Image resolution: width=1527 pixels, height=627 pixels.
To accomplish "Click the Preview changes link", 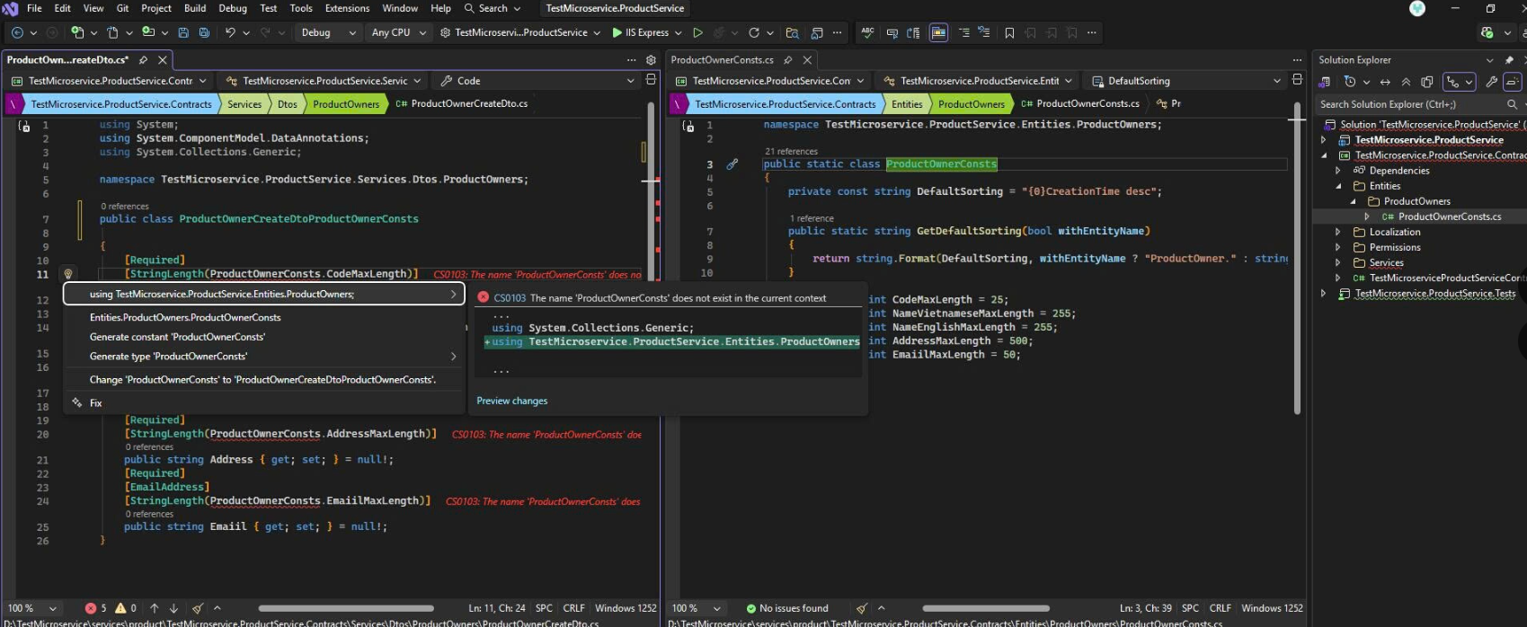I will (511, 401).
